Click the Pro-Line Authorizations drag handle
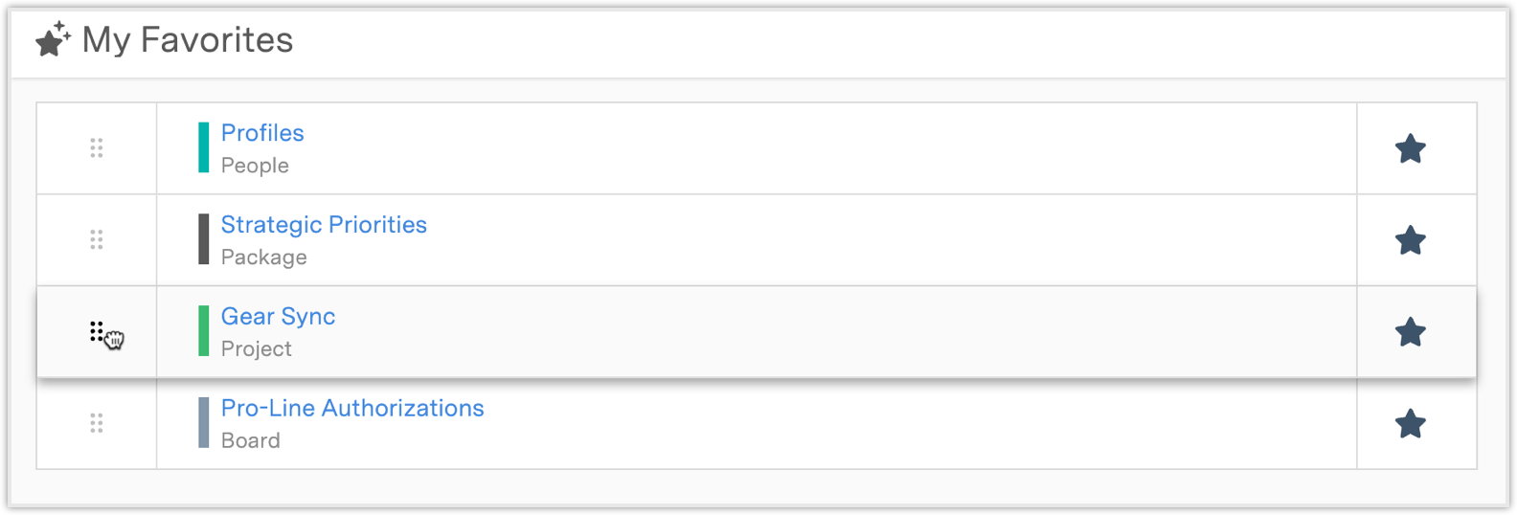Screen dimensions: 1517x515 point(97,423)
